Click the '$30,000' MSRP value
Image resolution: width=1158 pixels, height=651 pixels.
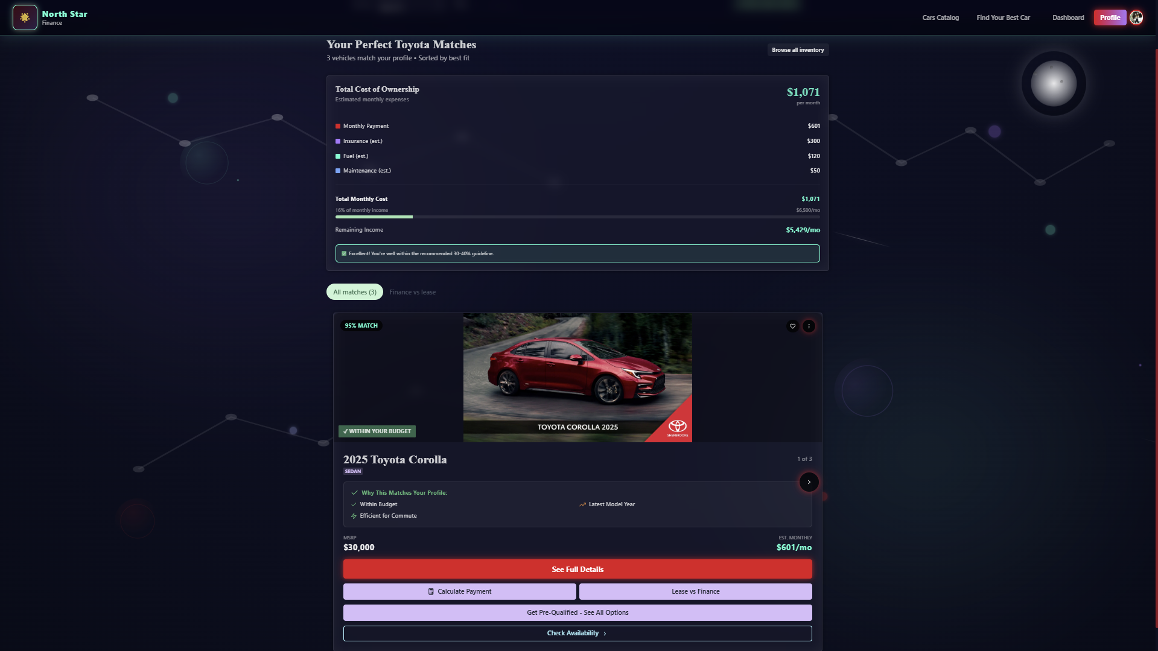click(x=359, y=548)
